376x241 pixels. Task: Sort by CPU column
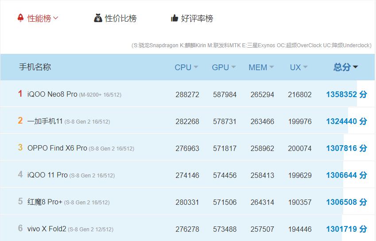pyautogui.click(x=186, y=68)
